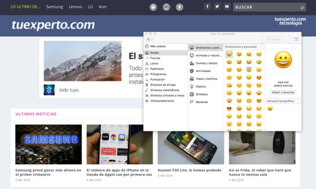Image resolution: width=316 pixels, height=189 pixels.
Task: Choose Emoticonos y personas subcategory
Action: tap(205, 48)
